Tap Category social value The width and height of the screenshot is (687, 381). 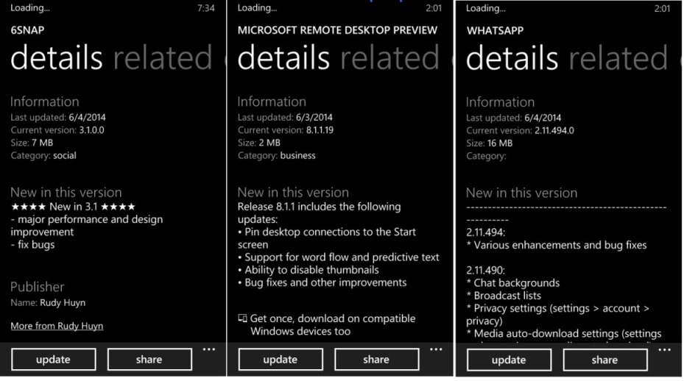pos(64,155)
